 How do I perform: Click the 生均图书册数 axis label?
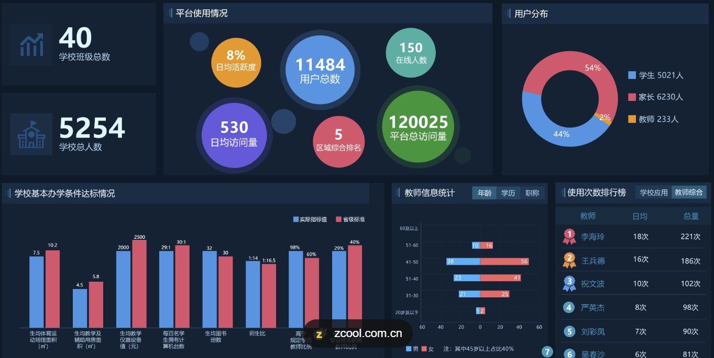coord(216,337)
